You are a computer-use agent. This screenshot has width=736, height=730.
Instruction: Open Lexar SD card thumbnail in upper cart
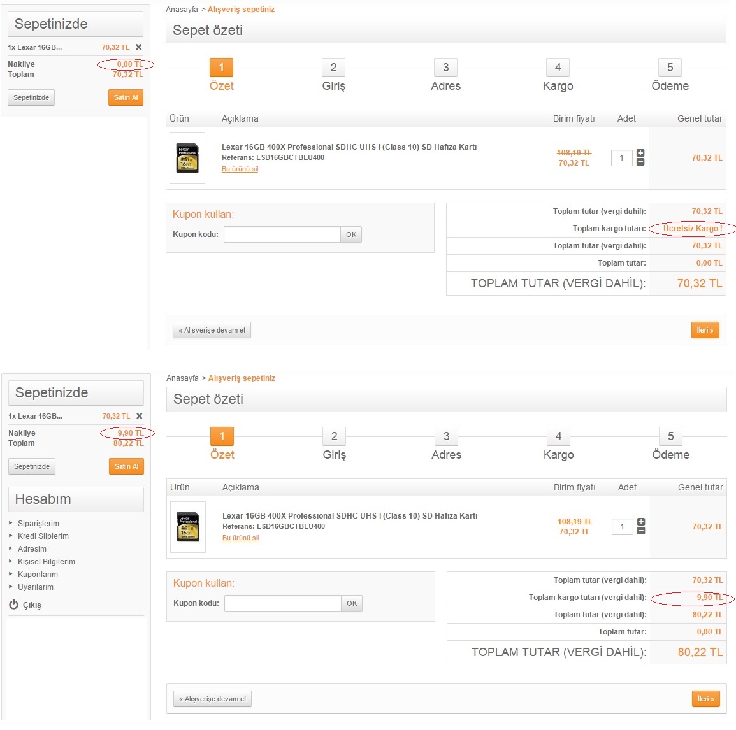[x=187, y=158]
